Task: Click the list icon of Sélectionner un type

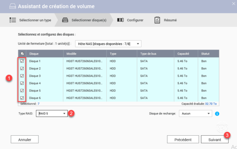Action: (13, 20)
